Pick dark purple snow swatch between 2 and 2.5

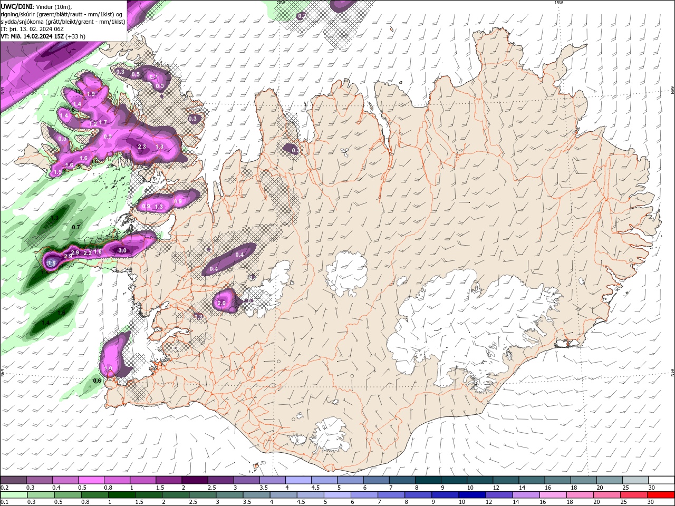coord(194,480)
